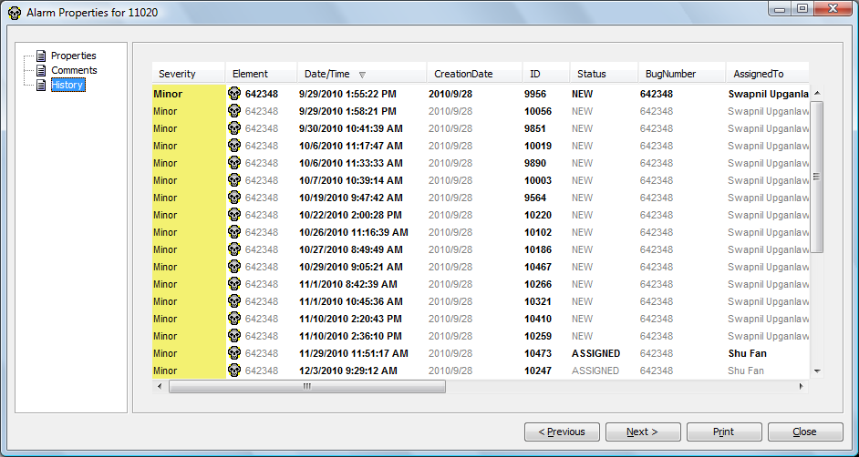Click the ID cell 10056
Viewport: 859px width, 457px height.
[538, 111]
